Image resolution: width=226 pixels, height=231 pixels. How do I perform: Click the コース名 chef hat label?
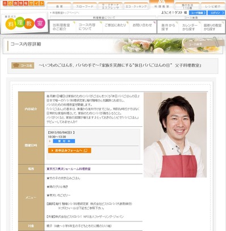pos(23,65)
